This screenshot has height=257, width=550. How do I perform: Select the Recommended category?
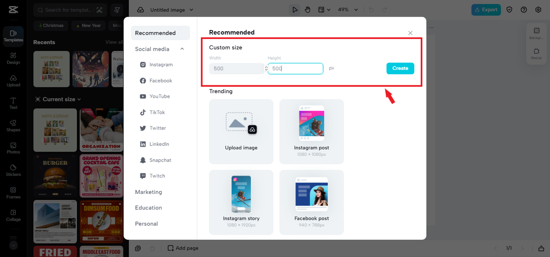pyautogui.click(x=160, y=33)
